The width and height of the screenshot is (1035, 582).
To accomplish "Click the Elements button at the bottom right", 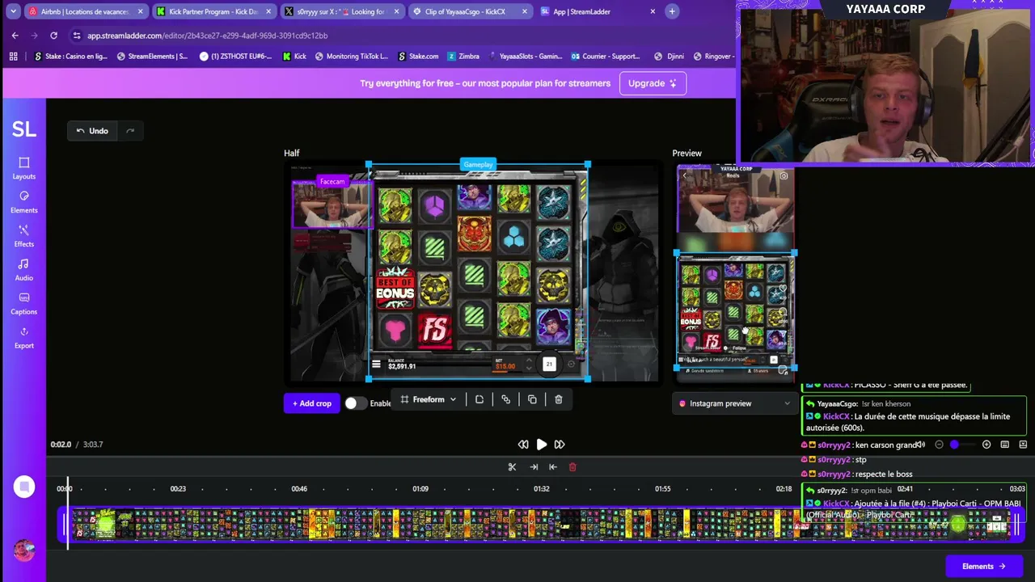I will pos(982,566).
